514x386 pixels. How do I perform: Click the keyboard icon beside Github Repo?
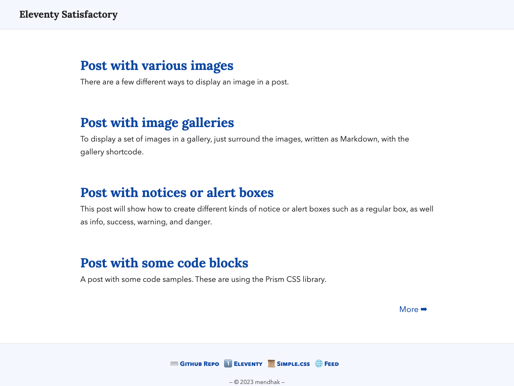[x=174, y=363]
